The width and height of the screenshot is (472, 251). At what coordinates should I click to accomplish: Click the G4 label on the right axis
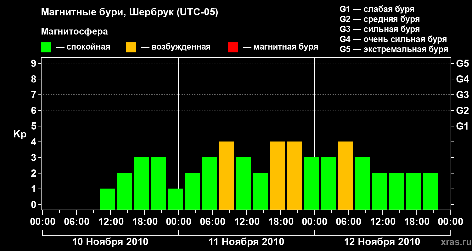click(463, 79)
